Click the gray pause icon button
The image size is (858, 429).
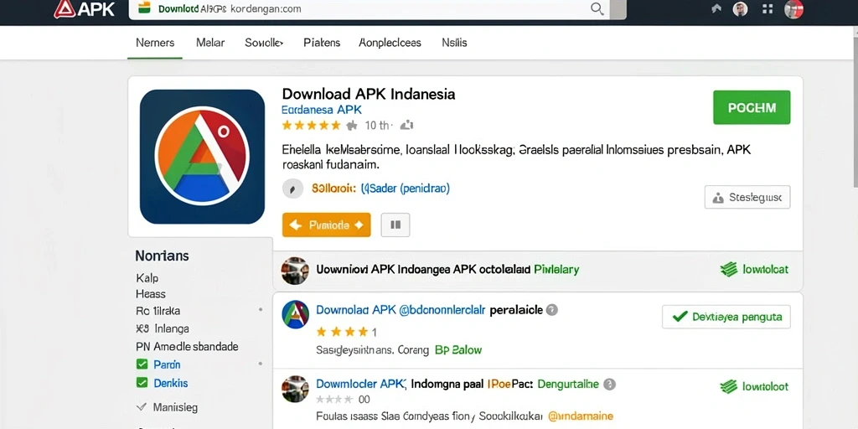point(395,225)
